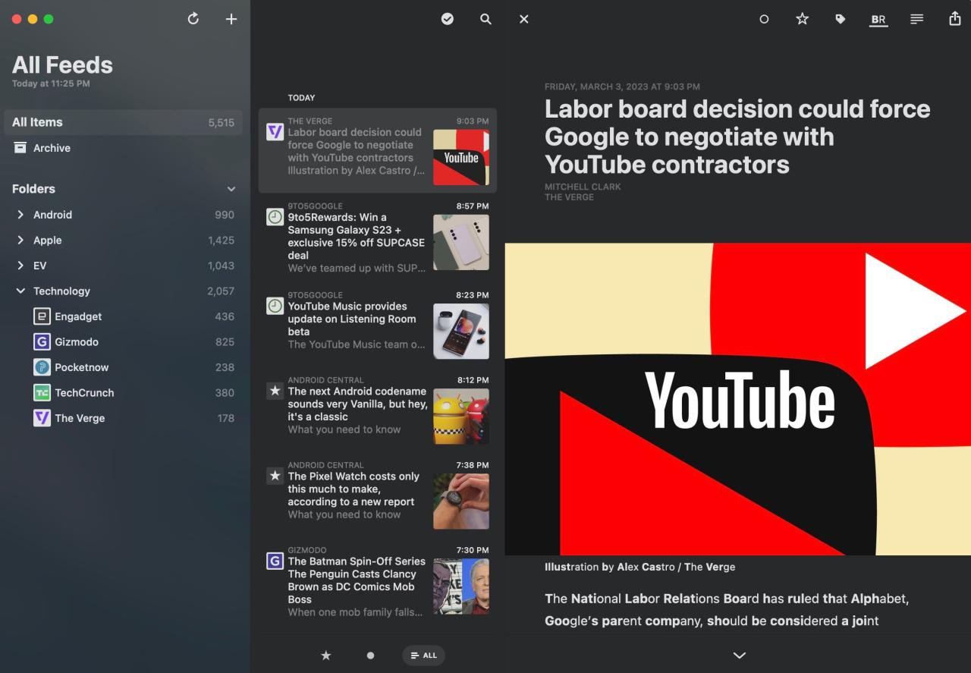Click the All Feeds heading
The height and width of the screenshot is (673, 971).
click(62, 65)
